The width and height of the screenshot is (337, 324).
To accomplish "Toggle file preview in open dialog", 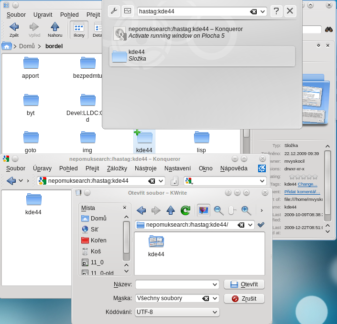I will point(204,210).
